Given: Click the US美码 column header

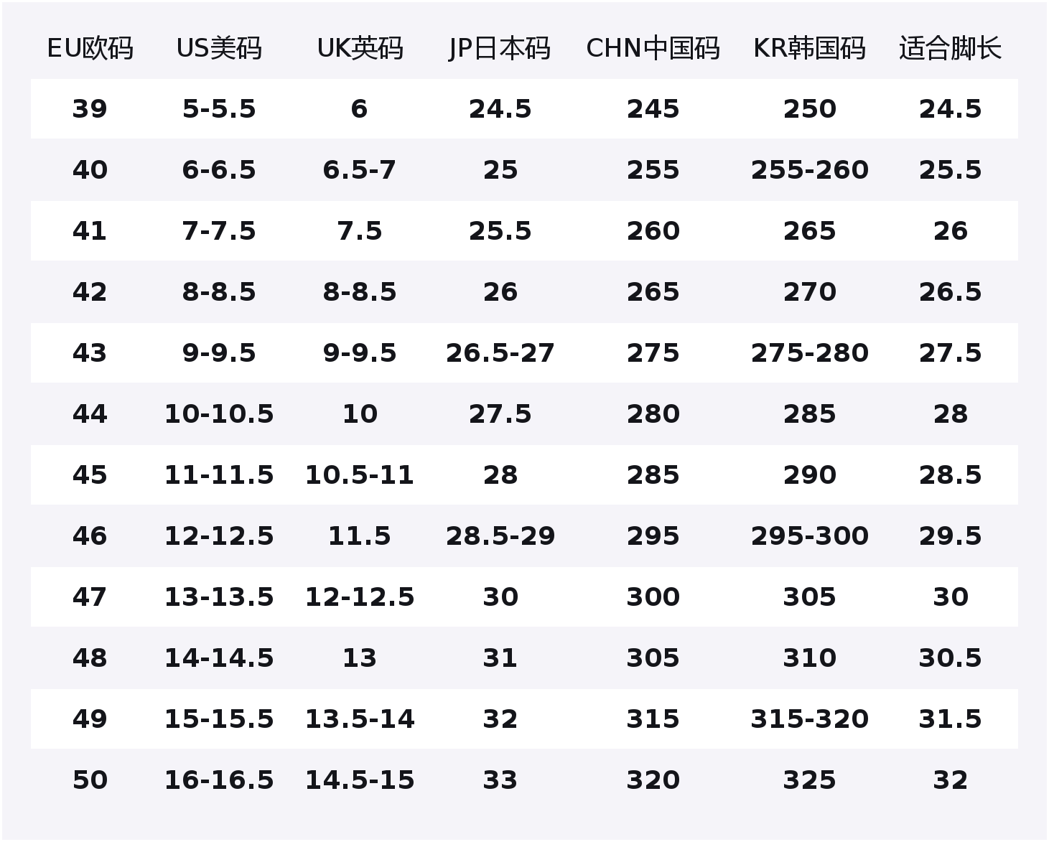Looking at the screenshot, I should click(x=219, y=49).
